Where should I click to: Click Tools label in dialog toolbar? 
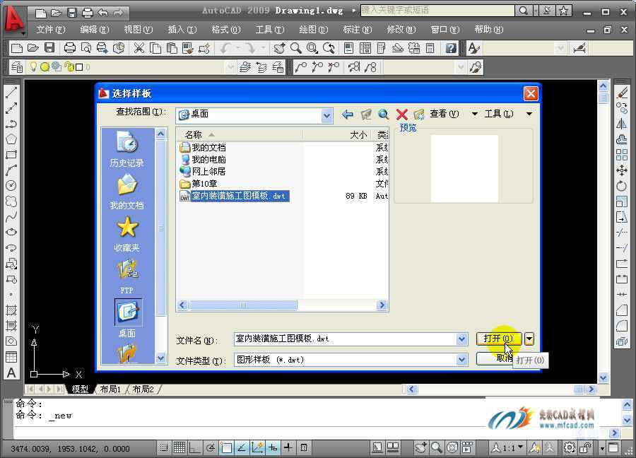coord(498,114)
